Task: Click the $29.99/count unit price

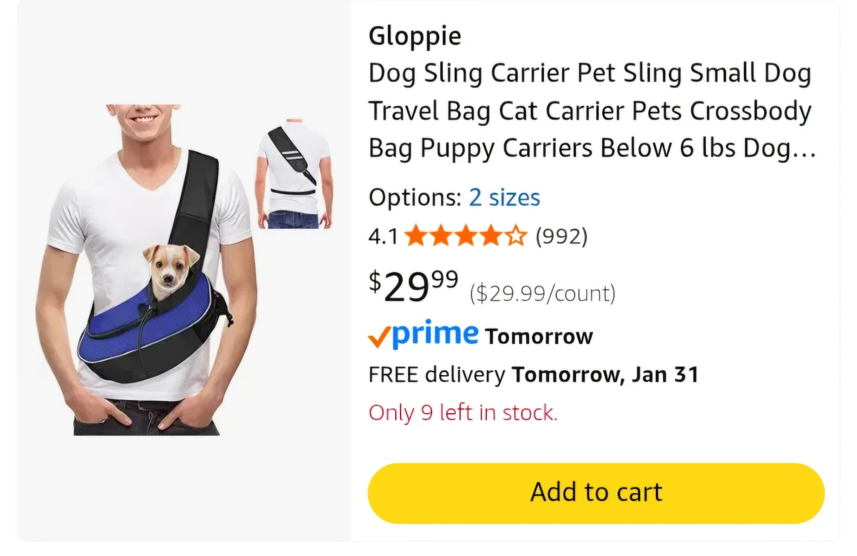Action: pos(542,293)
